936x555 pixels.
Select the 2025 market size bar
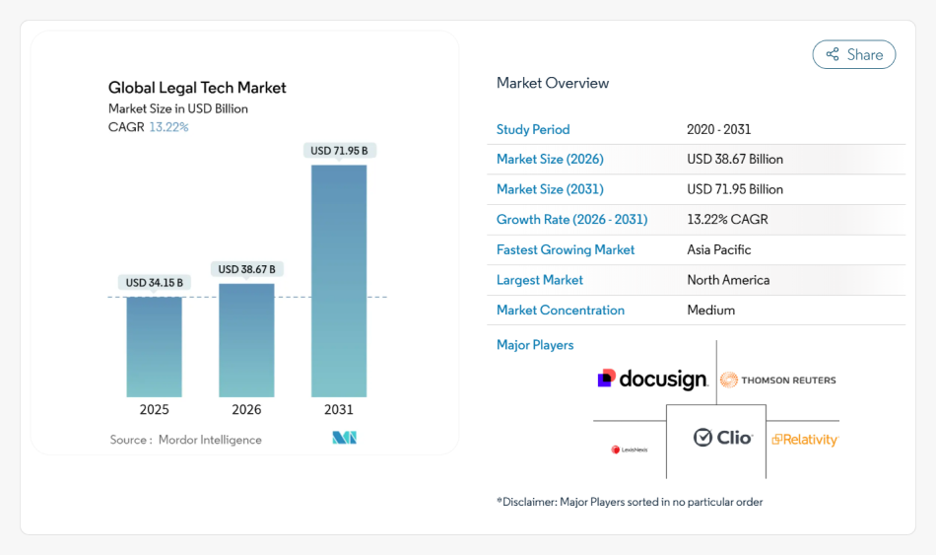tap(154, 346)
